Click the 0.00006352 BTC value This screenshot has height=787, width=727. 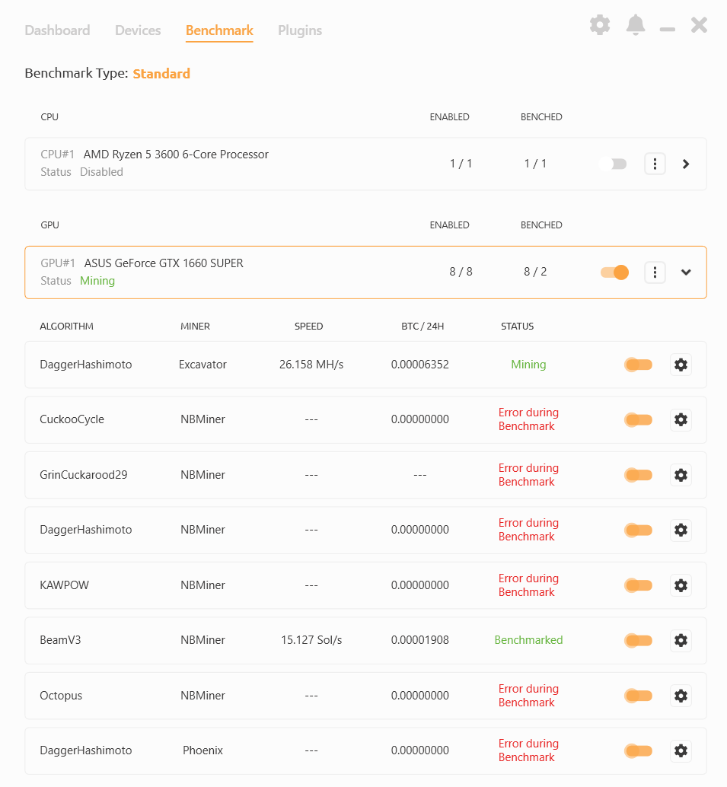419,365
